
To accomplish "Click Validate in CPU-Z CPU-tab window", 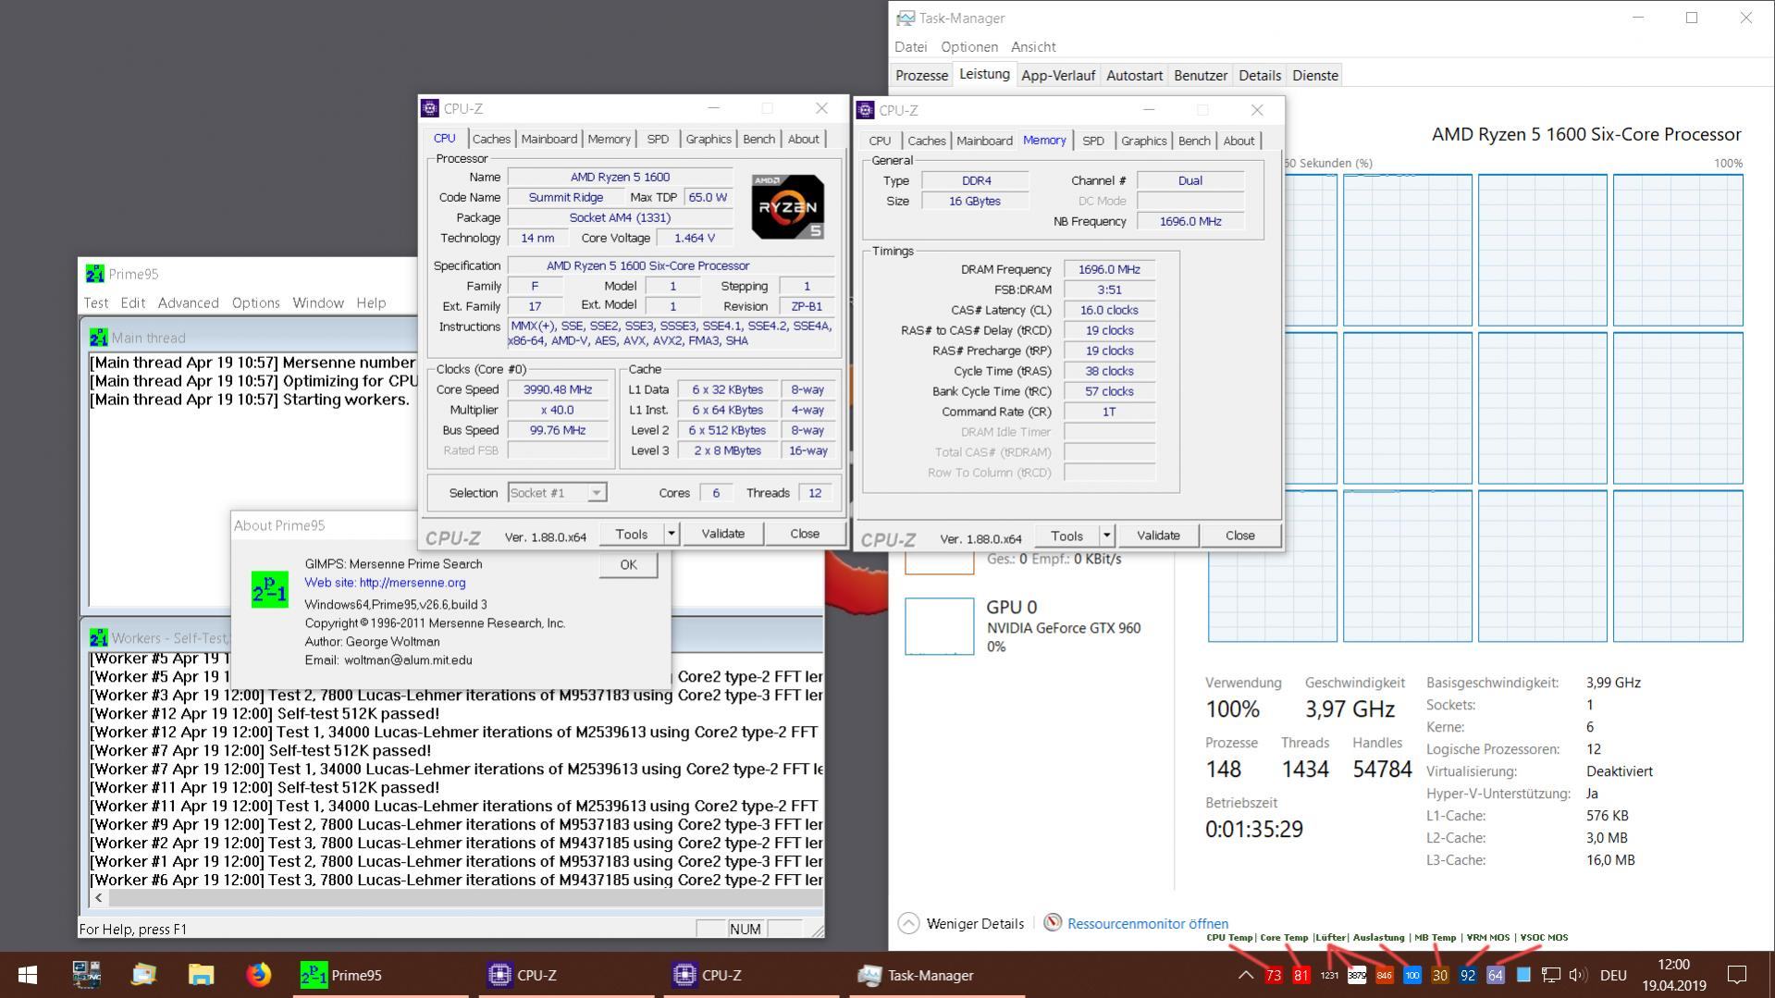I will coord(722,534).
